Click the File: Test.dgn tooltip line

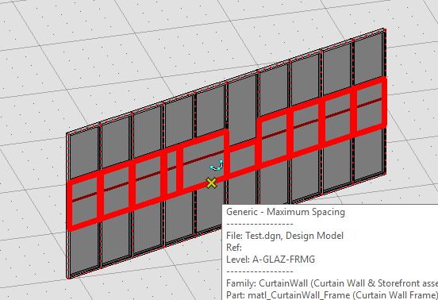(x=285, y=236)
